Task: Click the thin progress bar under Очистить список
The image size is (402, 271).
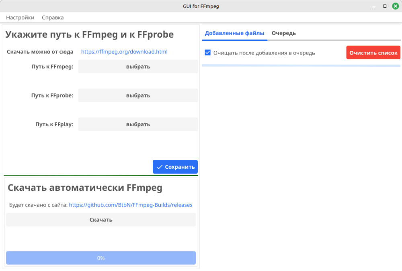Action: 301,66
